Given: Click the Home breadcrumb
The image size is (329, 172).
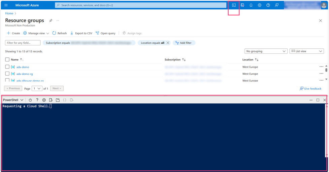Looking at the screenshot, I should [9, 13].
